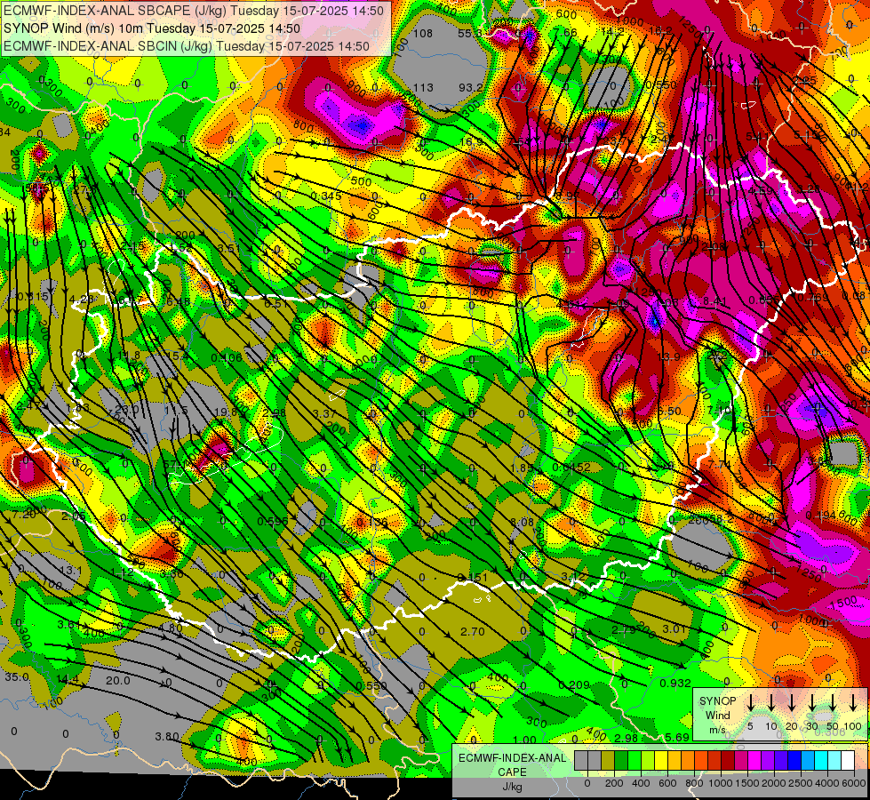Screen dimensions: 870x800
Task: Click the station value 20.0
Action: click(117, 680)
